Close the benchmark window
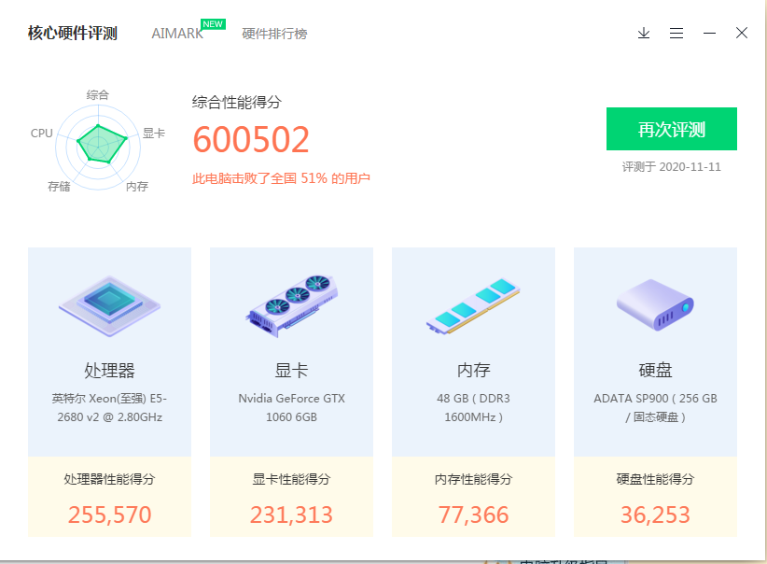Screen dimensions: 767x564 pos(742,33)
